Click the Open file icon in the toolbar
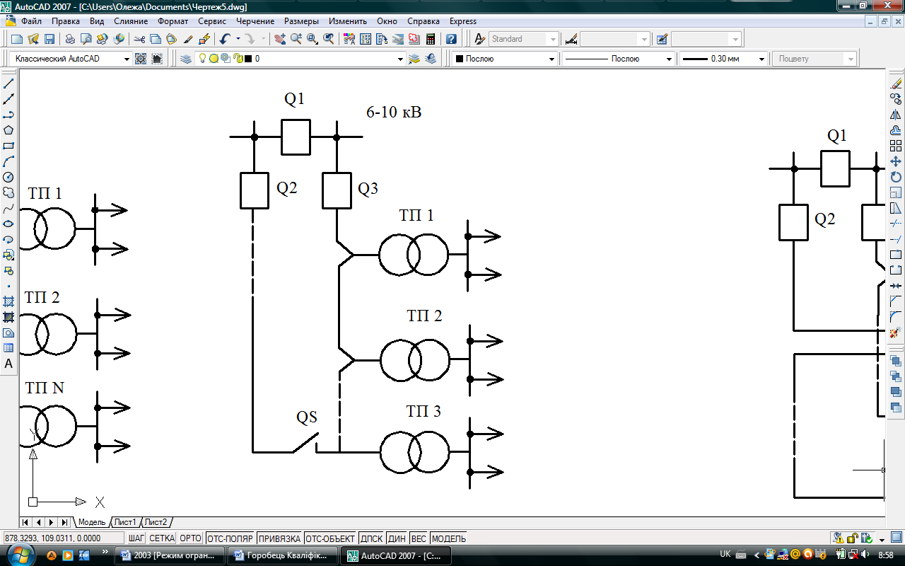The image size is (905, 566). point(33,39)
